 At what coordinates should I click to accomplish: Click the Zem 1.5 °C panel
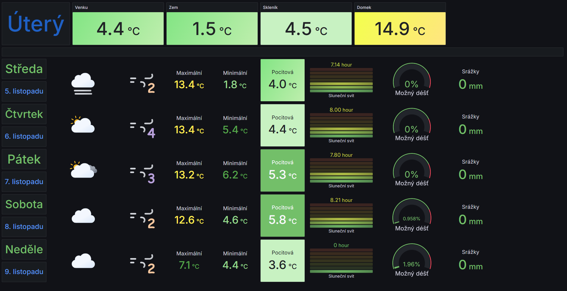click(212, 29)
